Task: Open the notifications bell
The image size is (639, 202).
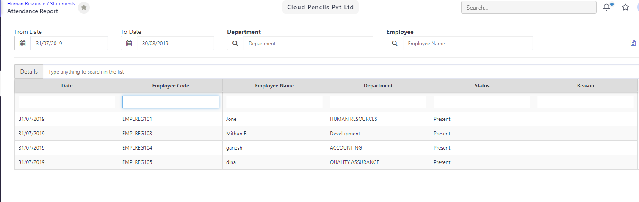Action: coord(607,7)
